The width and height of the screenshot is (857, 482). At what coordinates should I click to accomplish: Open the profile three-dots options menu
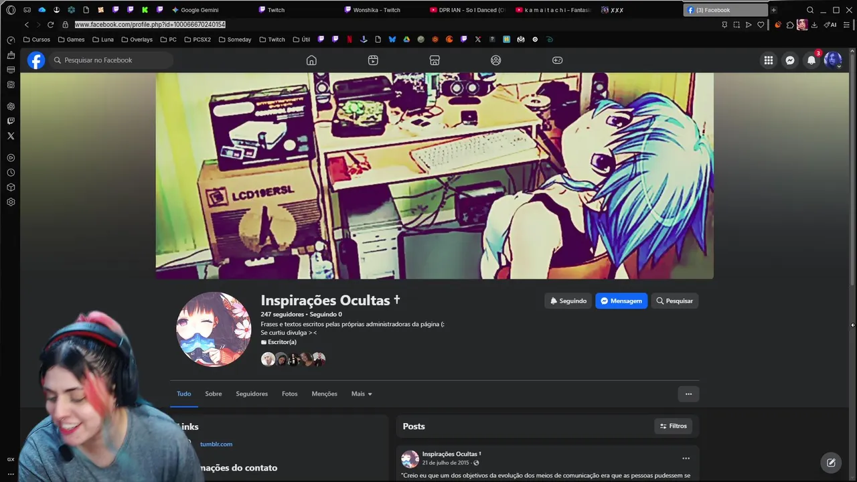[x=688, y=394]
